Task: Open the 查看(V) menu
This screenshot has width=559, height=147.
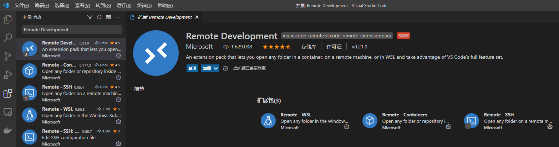Action: pos(83,6)
